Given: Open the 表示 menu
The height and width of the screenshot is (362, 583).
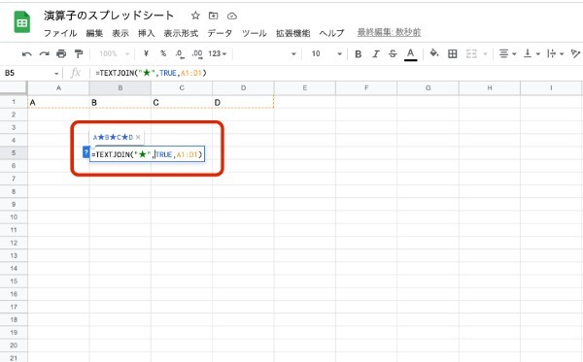Looking at the screenshot, I should (120, 33).
